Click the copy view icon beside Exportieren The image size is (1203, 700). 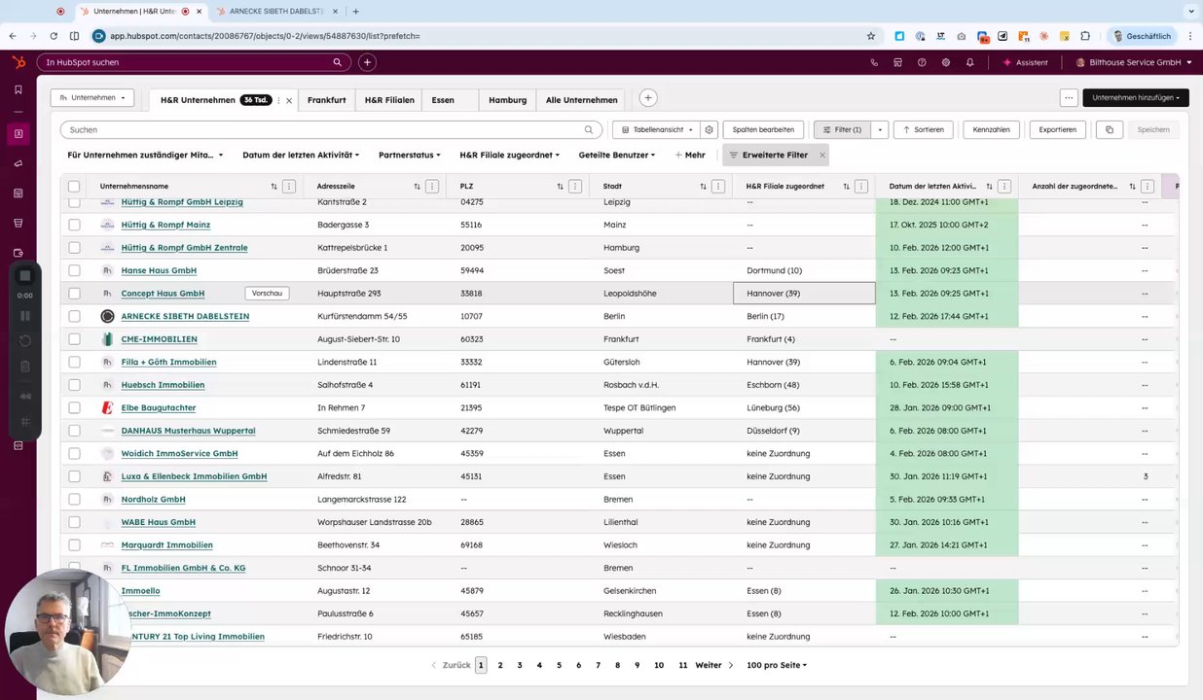1109,129
